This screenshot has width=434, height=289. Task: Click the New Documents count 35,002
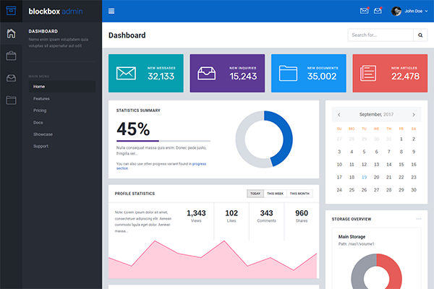point(322,77)
